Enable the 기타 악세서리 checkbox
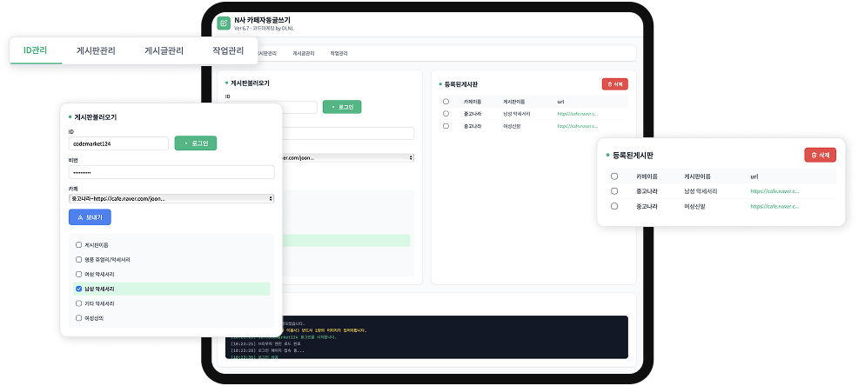858x386 pixels. [x=79, y=303]
